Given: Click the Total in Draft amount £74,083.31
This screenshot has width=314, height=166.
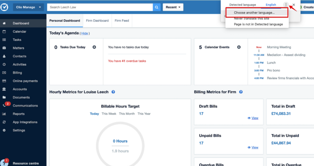Looking at the screenshot, I should (281, 114).
